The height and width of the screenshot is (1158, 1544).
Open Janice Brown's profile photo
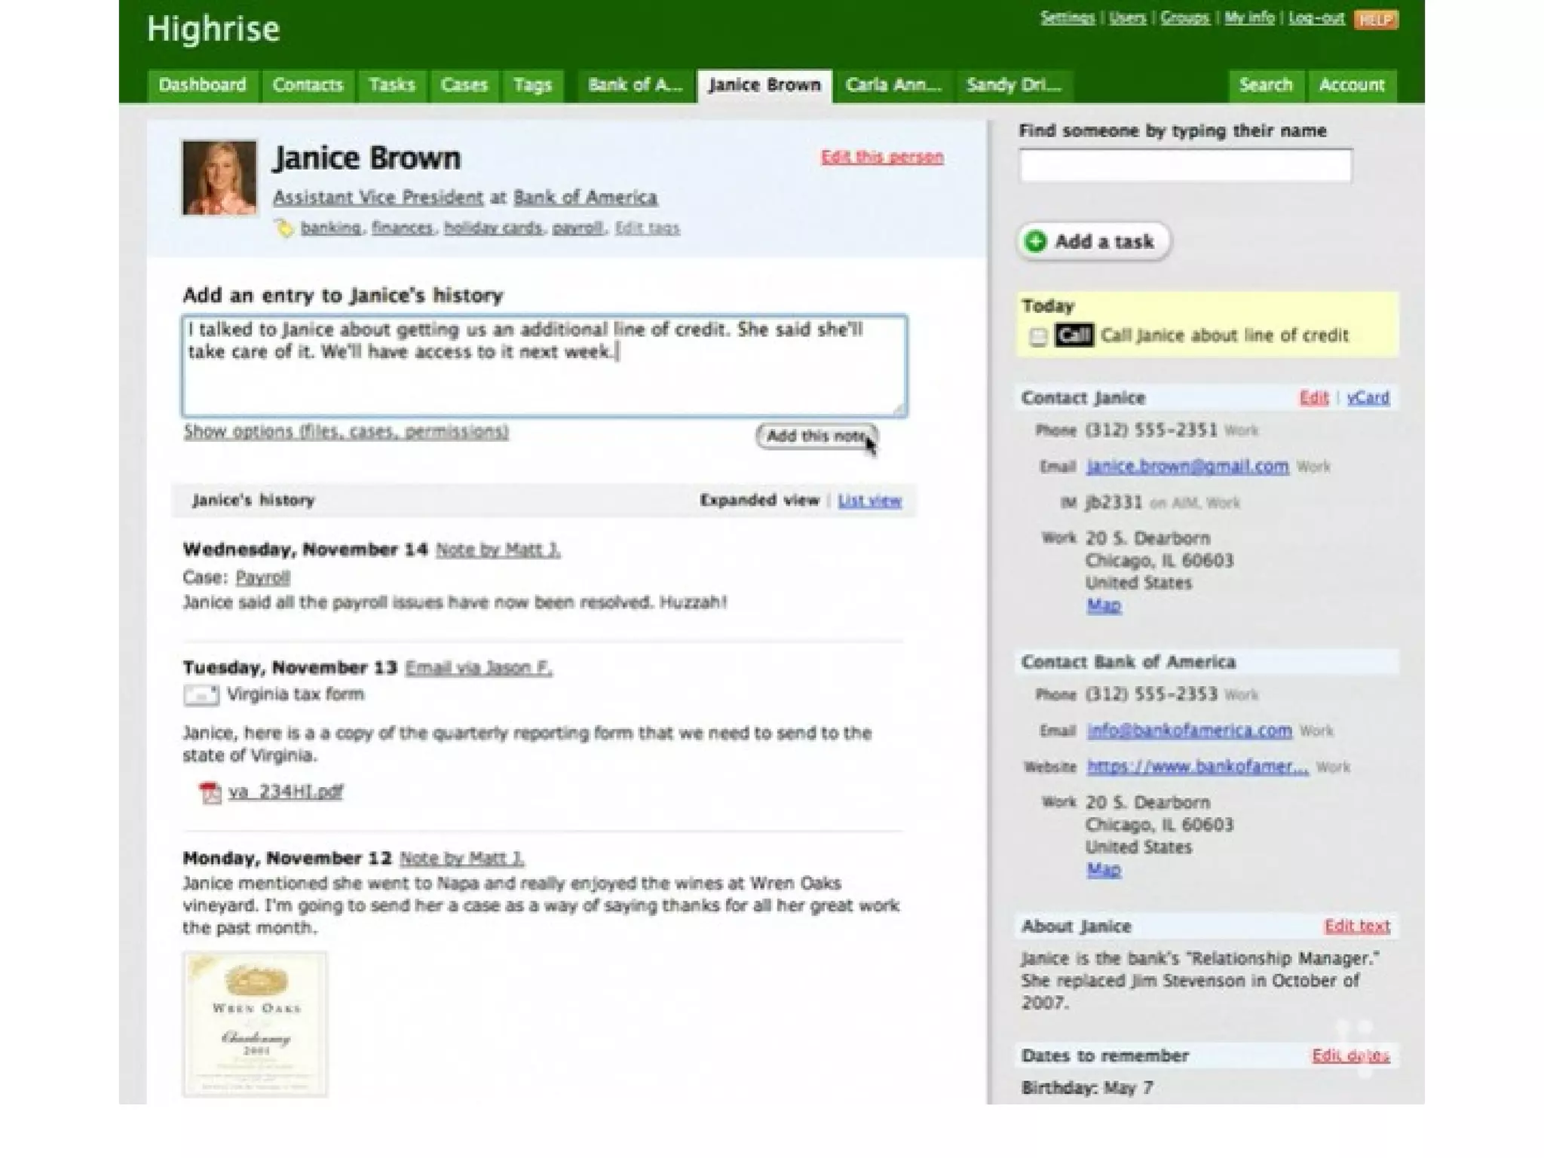coord(219,178)
